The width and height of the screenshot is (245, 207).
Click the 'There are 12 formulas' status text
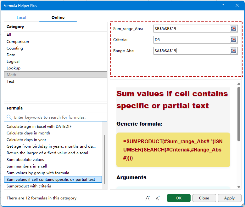pyautogui.click(x=42, y=198)
